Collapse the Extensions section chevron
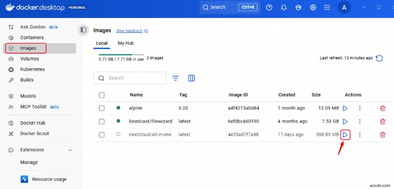This screenshot has height=189, width=394. 70,150
